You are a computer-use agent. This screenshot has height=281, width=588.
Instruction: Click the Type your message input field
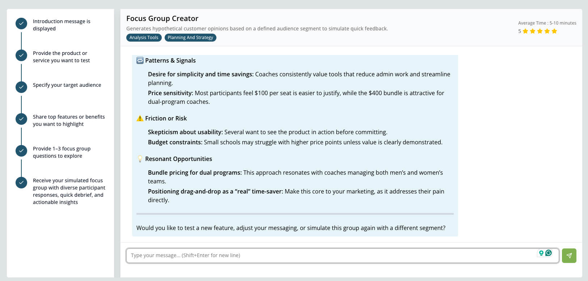coord(326,255)
